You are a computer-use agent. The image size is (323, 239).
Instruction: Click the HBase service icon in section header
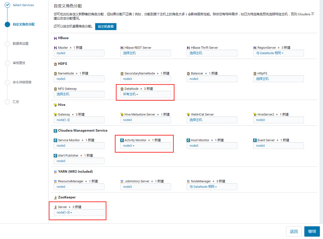(x=55, y=38)
